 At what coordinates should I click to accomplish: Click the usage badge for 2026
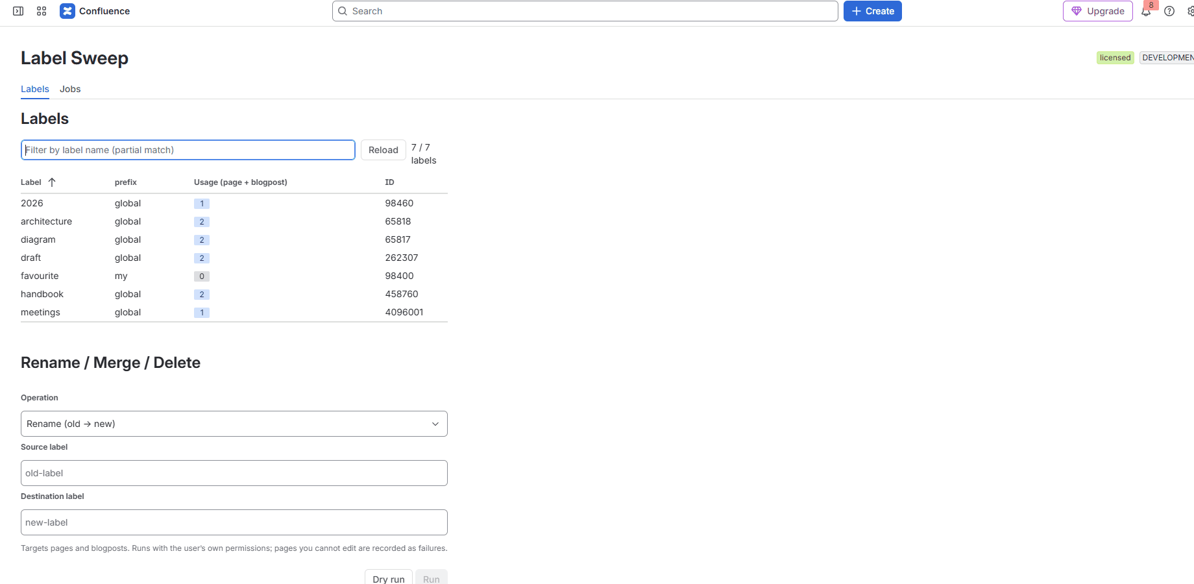click(202, 203)
